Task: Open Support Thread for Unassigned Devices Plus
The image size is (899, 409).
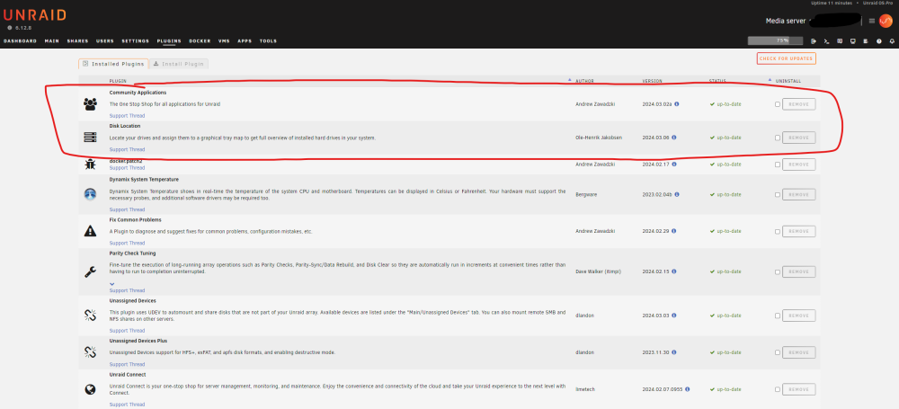Action: tap(128, 364)
